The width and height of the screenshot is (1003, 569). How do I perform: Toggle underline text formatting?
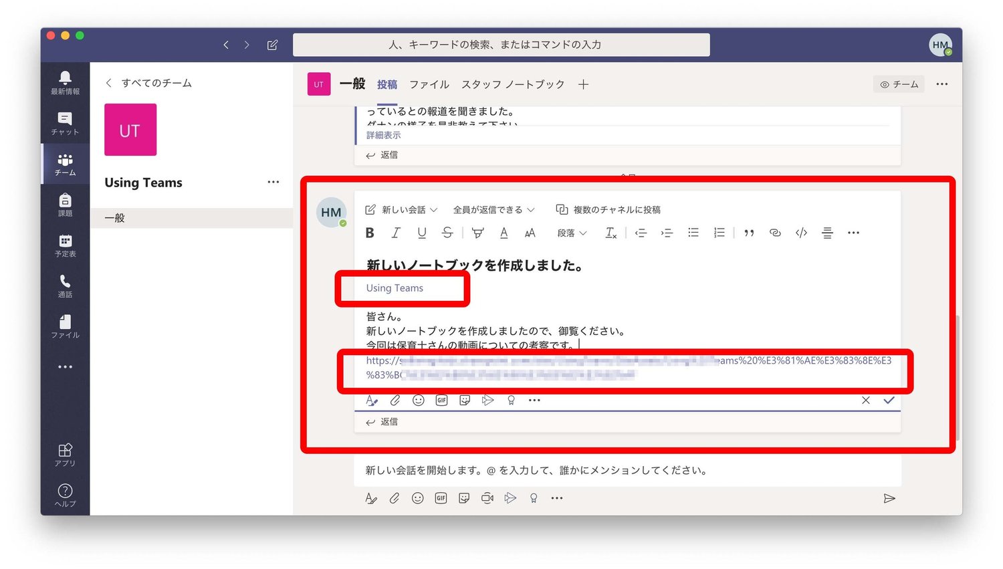421,233
